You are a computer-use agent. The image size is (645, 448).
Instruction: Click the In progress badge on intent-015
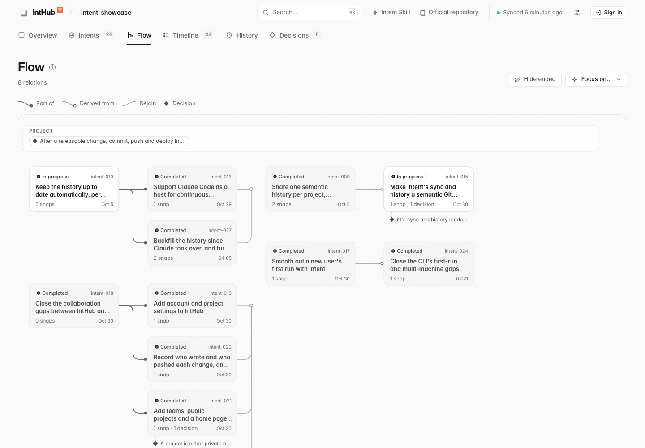pos(407,177)
